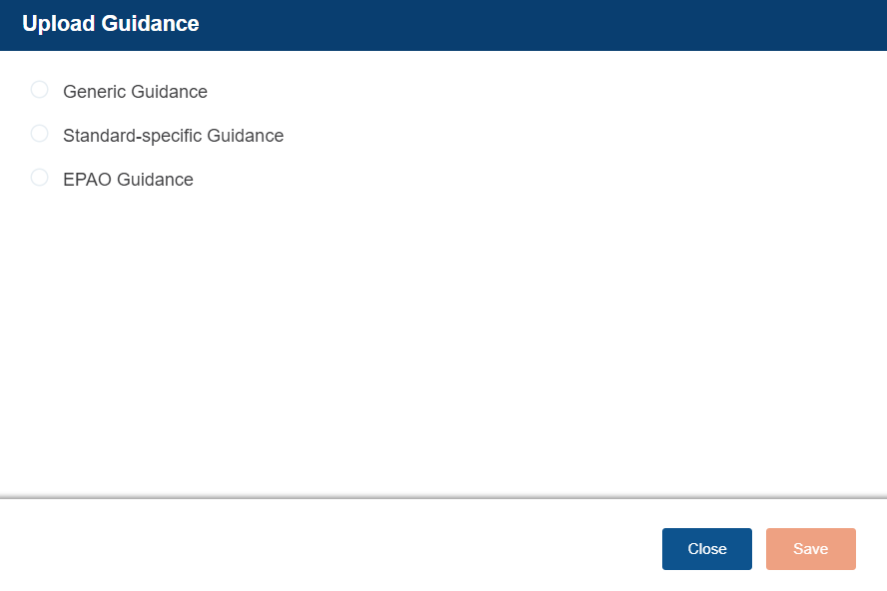
Task: Choose the Standard-specific Guidance radio option
Action: pos(40,134)
